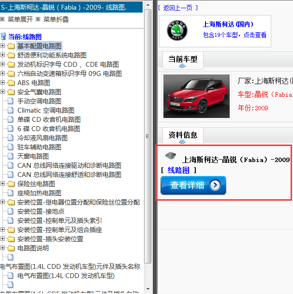Click folder icon beside 保险丝电路图

(x=11, y=184)
